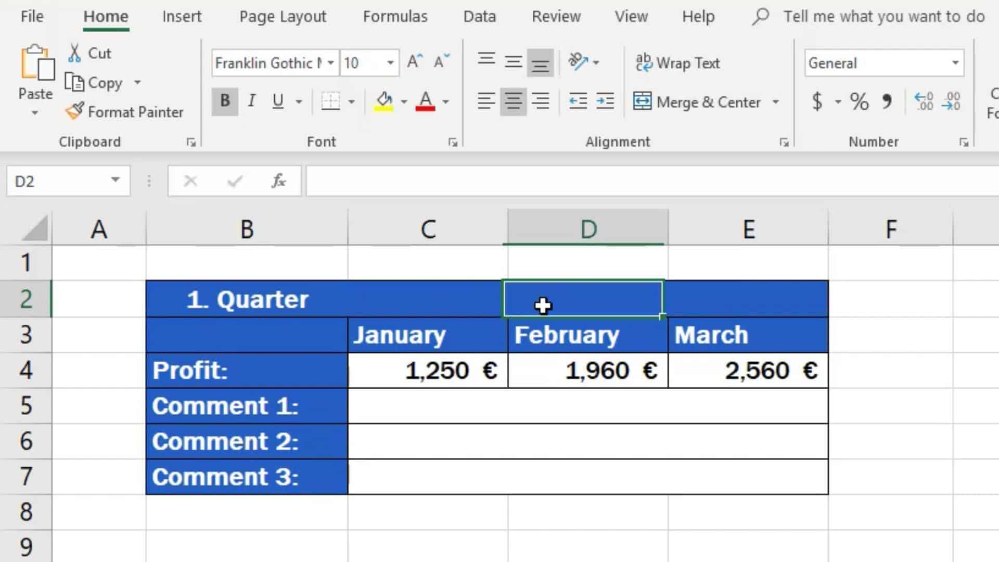The width and height of the screenshot is (999, 562).
Task: Expand the Font Name dropdown
Action: (x=329, y=62)
